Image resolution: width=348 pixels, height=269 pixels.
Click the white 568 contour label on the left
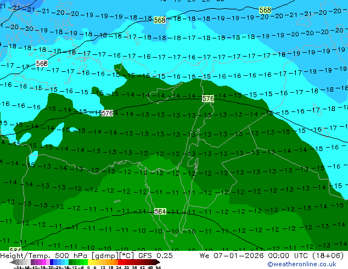click(x=42, y=64)
